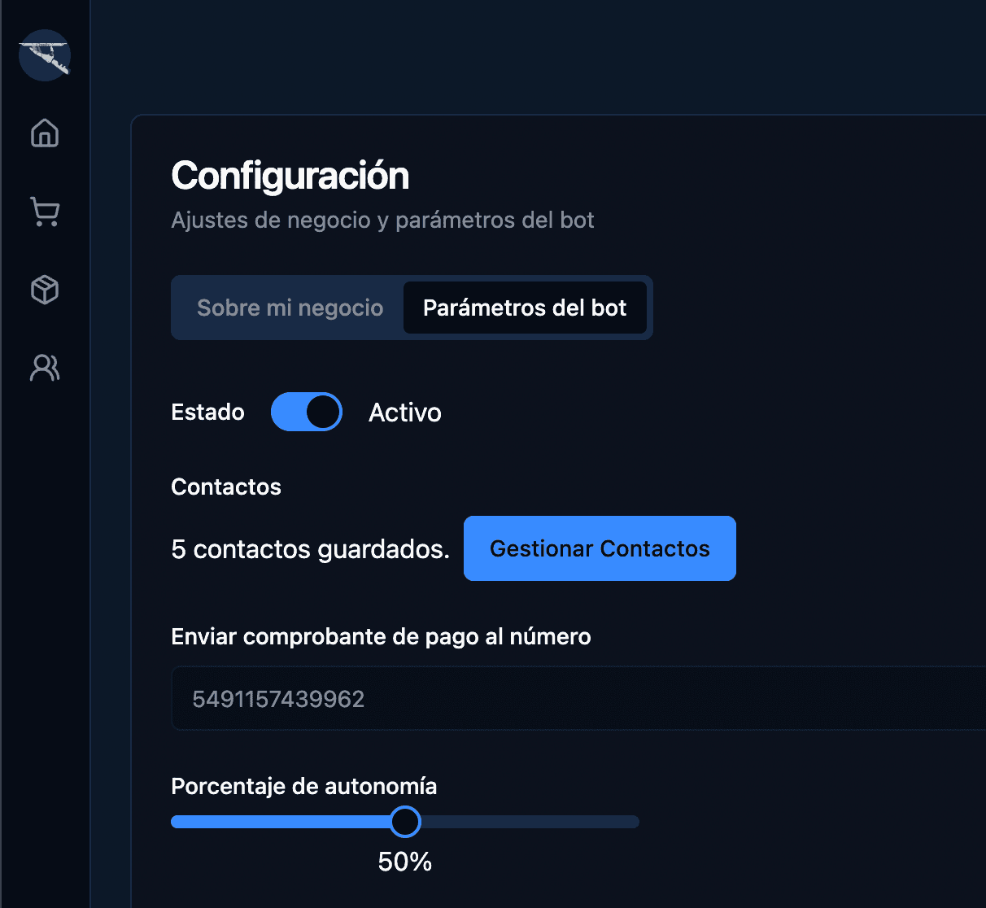Image resolution: width=986 pixels, height=908 pixels.
Task: Click the 50% percentage label
Action: (404, 862)
